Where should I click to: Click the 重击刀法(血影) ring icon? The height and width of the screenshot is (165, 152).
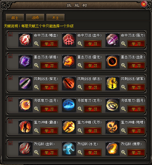tap(113, 62)
